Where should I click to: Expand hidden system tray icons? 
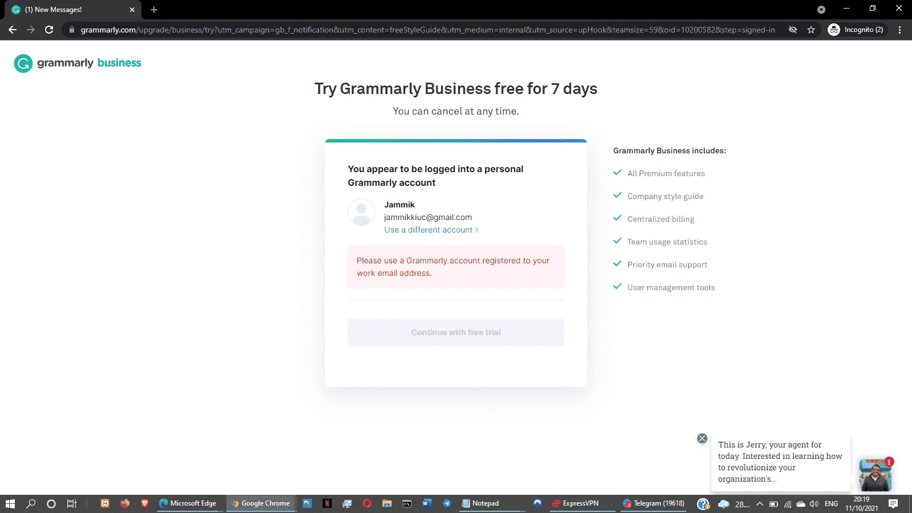pyautogui.click(x=760, y=504)
